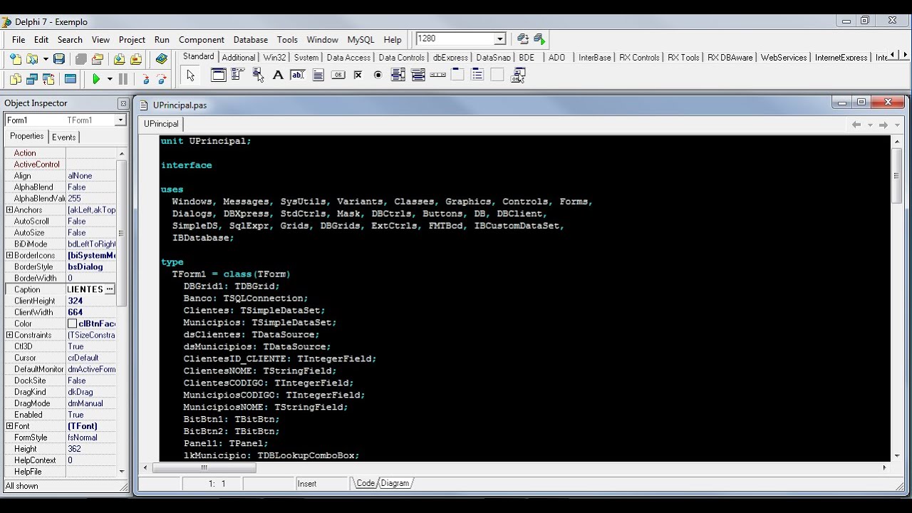Image resolution: width=912 pixels, height=513 pixels.
Task: Click the Save toolbar icon
Action: pyautogui.click(x=59, y=59)
